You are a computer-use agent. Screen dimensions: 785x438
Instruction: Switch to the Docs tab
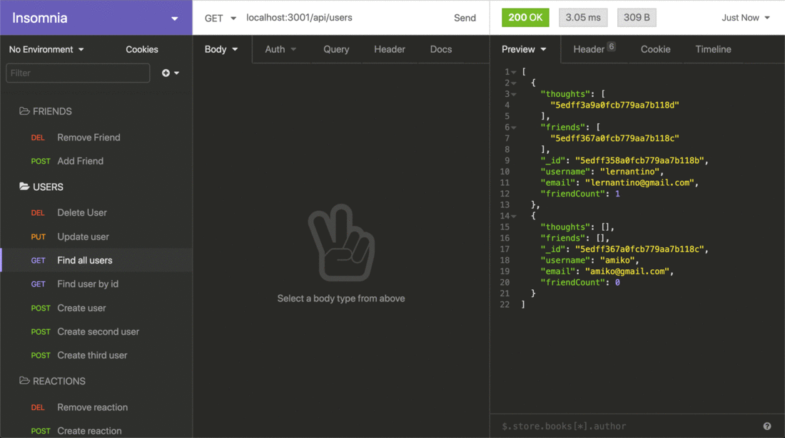point(440,49)
